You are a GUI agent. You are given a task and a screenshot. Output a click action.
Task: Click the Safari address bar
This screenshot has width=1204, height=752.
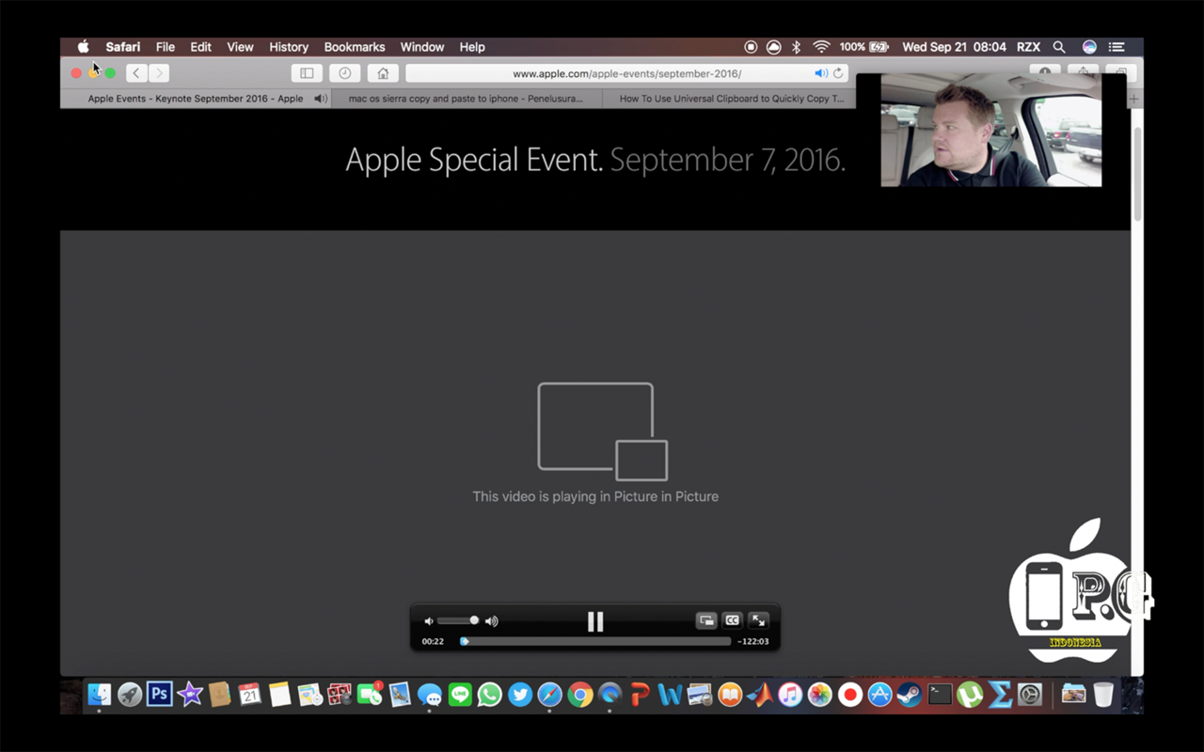626,73
